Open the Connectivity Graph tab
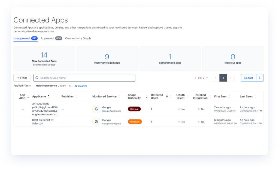The width and height of the screenshot is (279, 170). [x=78, y=39]
